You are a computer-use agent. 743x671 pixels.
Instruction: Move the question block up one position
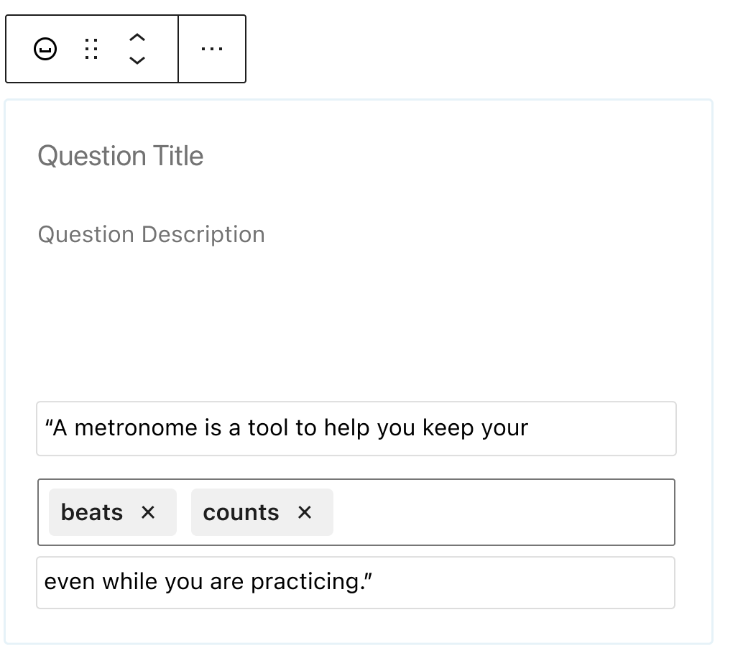point(137,39)
